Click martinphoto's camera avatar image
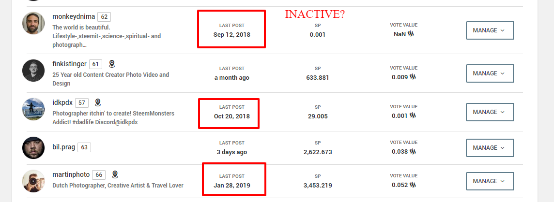Image resolution: width=554 pixels, height=202 pixels. click(33, 181)
